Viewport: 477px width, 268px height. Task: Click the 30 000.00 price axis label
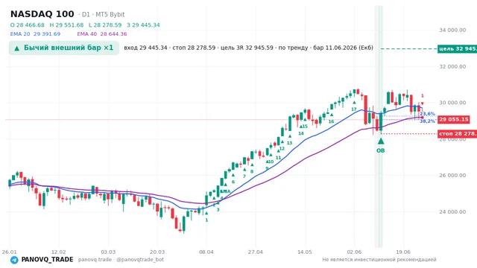coord(452,103)
